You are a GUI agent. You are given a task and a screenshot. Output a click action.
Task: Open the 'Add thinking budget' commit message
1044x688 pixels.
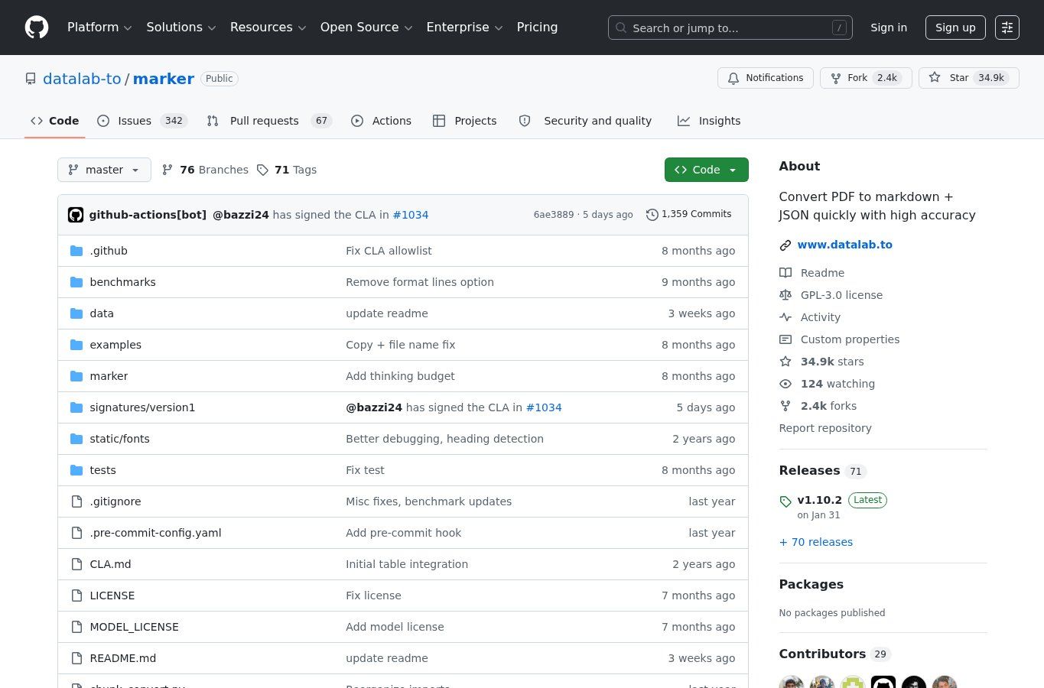point(400,376)
